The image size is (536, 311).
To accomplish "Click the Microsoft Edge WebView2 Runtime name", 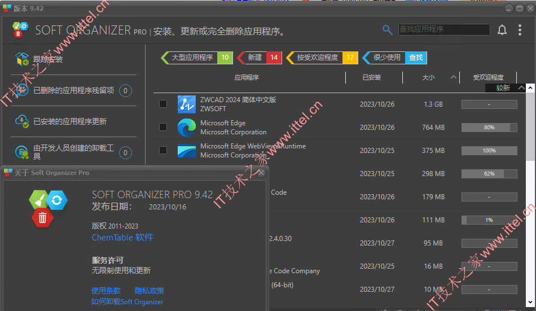I will coord(253,146).
